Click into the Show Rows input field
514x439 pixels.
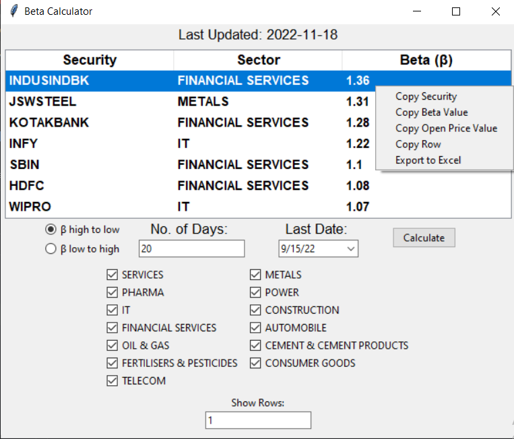[258, 420]
